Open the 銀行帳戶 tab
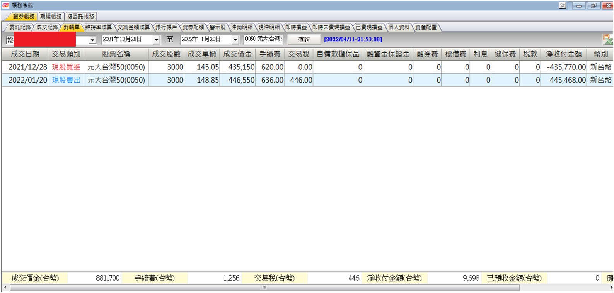The height and width of the screenshot is (293, 614). [x=166, y=27]
